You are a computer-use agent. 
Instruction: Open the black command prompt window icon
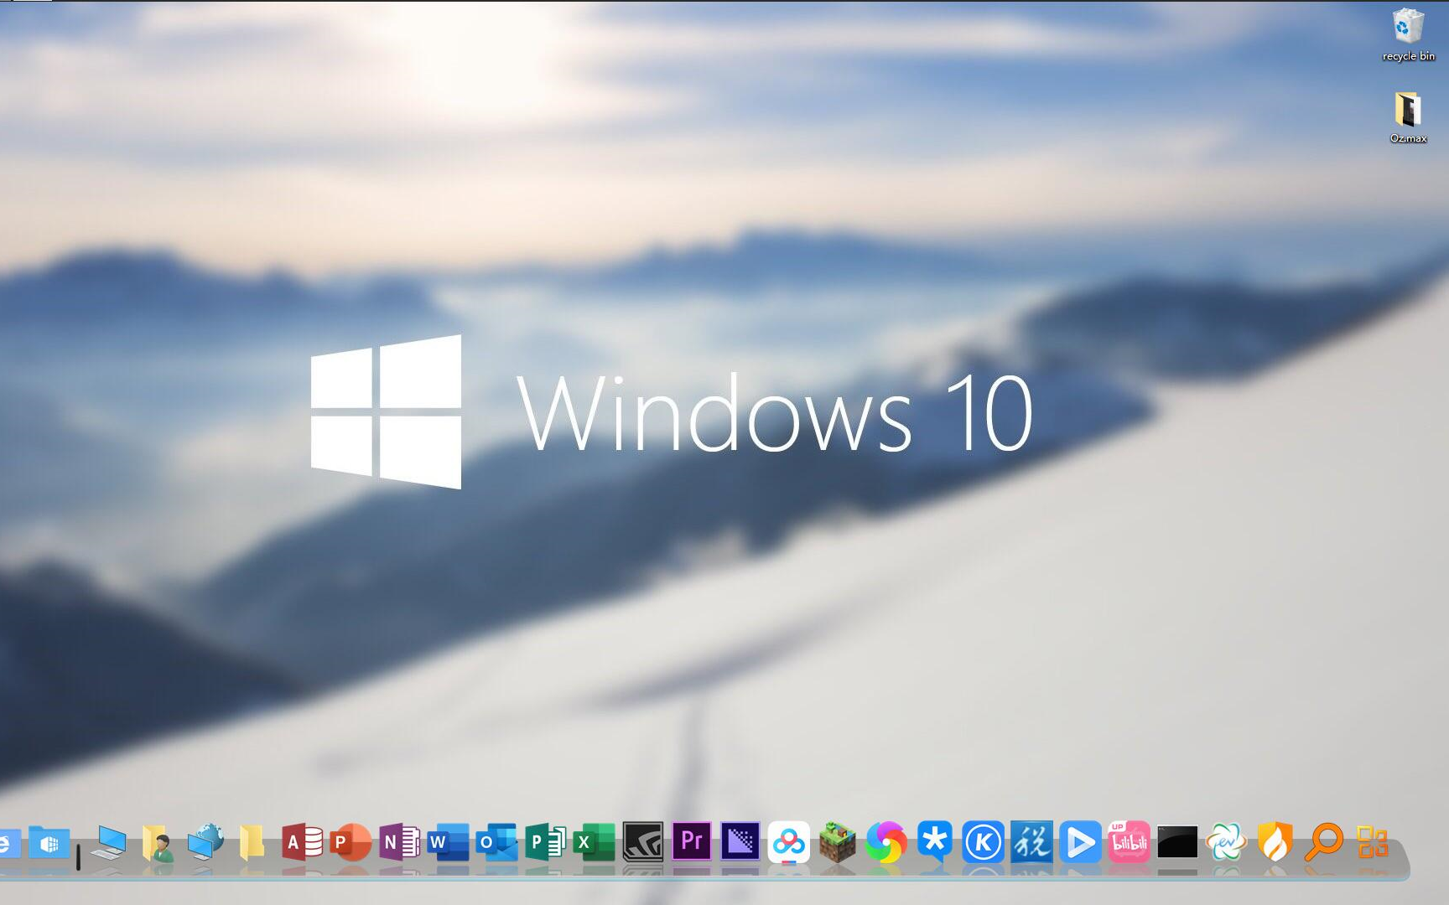pos(1177,842)
